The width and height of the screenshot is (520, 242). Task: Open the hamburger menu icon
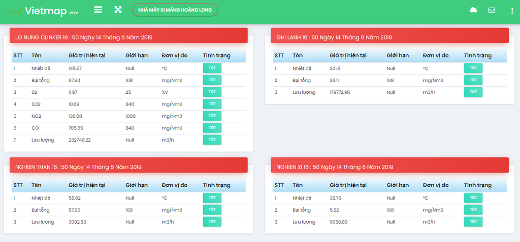98,10
